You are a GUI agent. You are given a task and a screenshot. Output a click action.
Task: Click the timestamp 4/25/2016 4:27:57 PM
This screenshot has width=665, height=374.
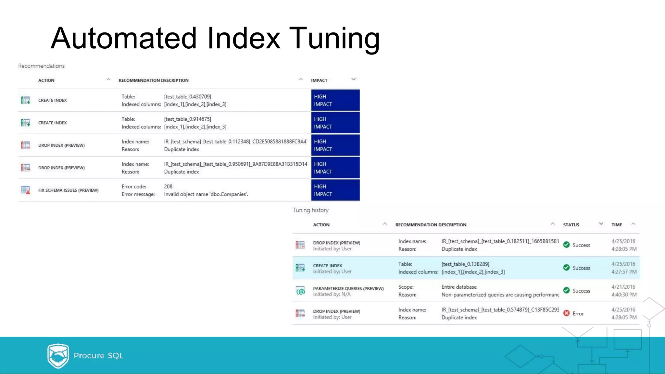point(624,268)
